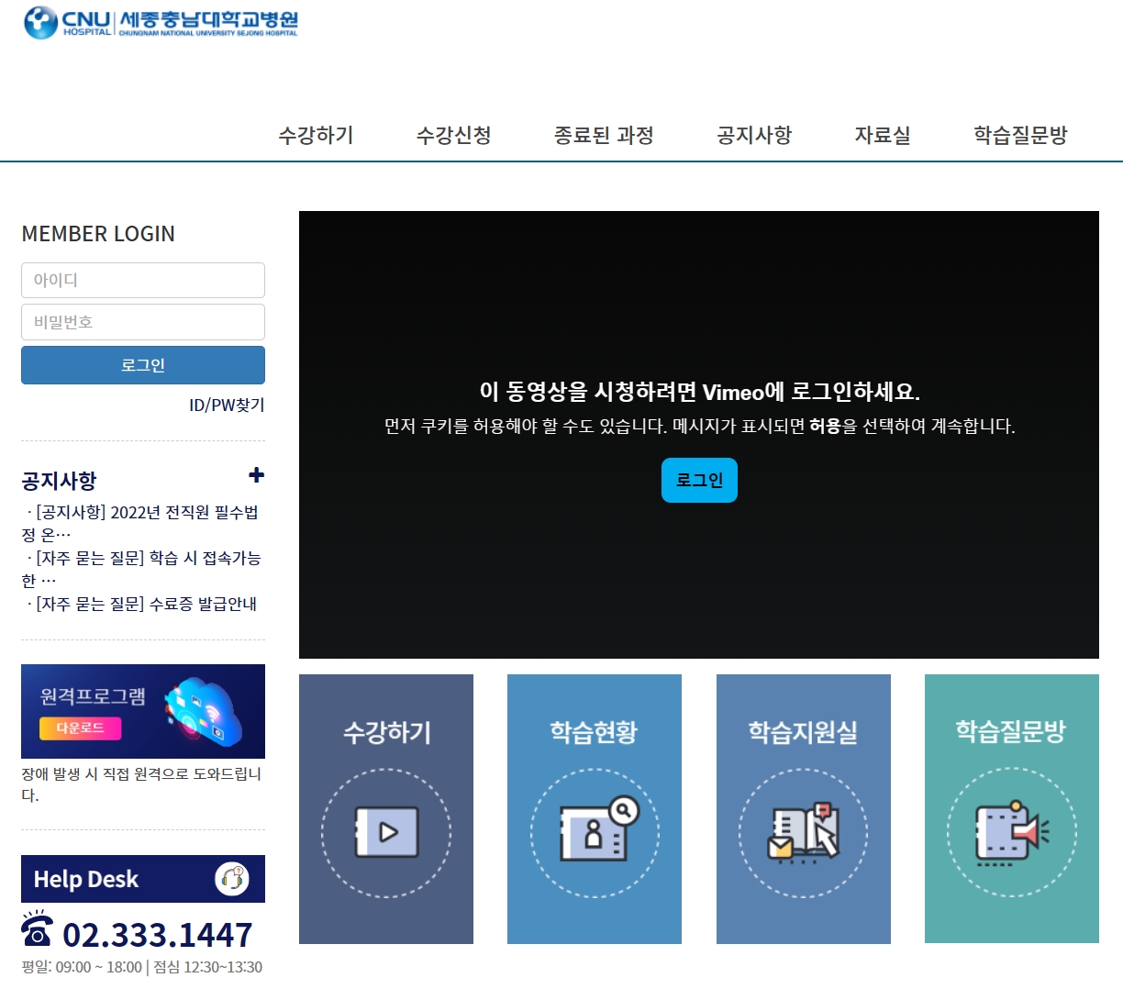Click the Vimeo login message text
This screenshot has height=1000, width=1123.
699,392
